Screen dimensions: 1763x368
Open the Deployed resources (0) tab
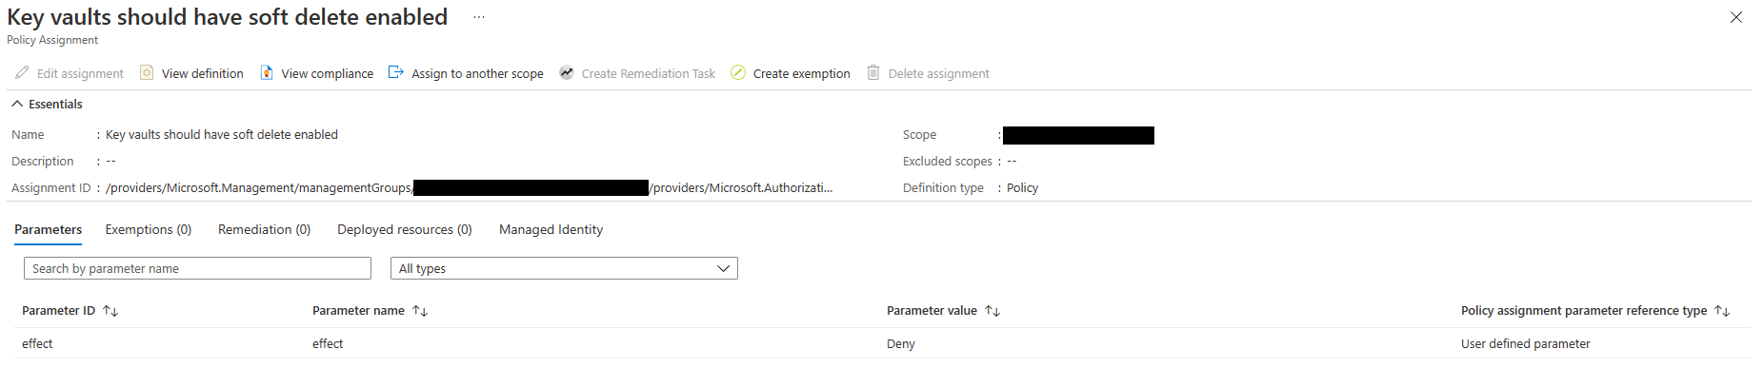coord(405,229)
